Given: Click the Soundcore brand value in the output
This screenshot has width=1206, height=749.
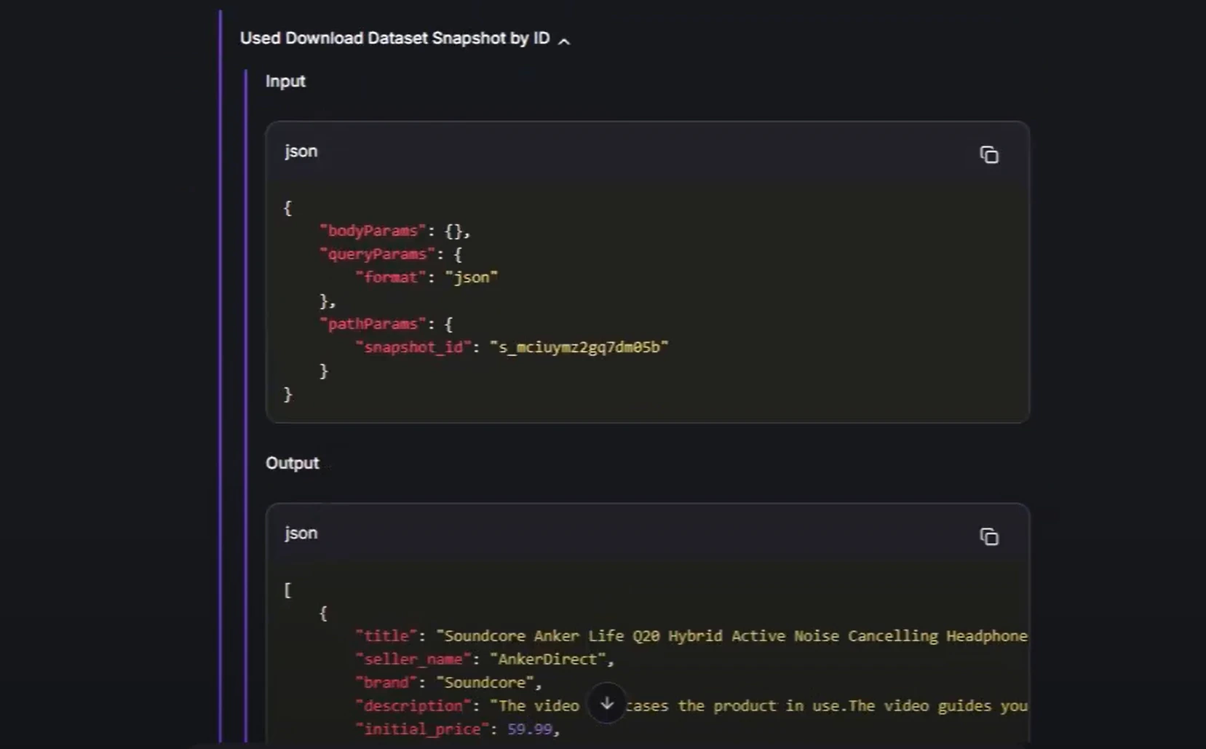Looking at the screenshot, I should [485, 682].
